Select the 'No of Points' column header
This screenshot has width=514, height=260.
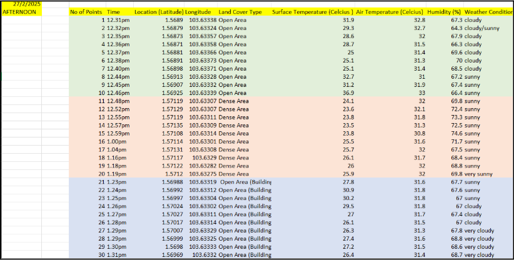click(86, 12)
